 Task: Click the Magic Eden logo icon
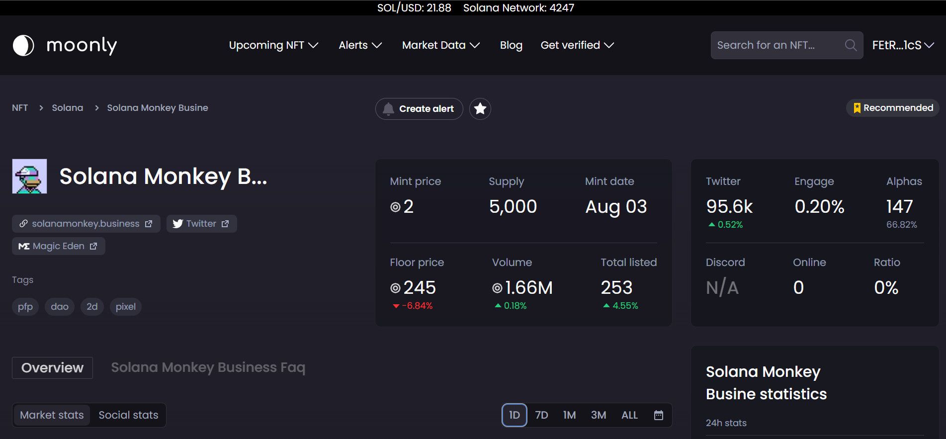(24, 246)
